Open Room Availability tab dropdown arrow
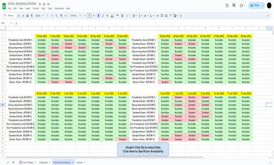274x165 pixels. (73, 163)
